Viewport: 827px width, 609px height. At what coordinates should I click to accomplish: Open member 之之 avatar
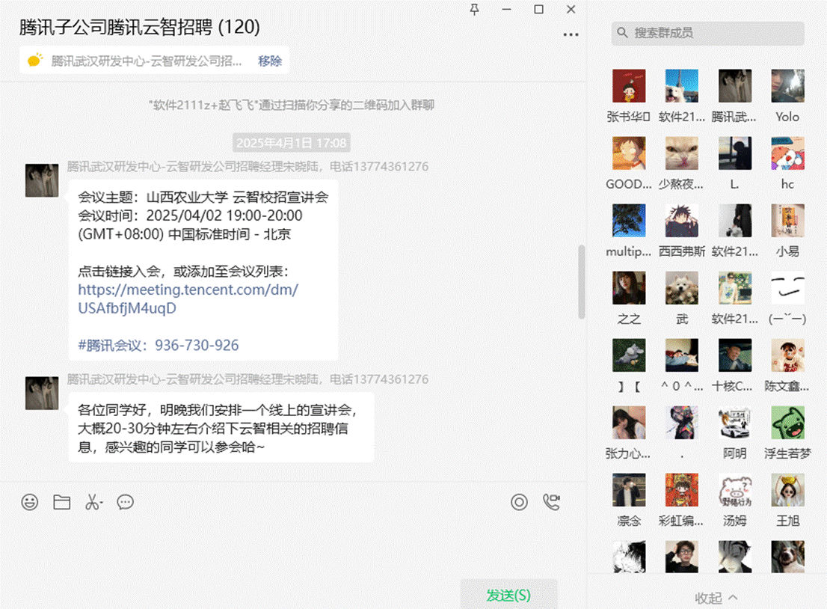click(629, 288)
